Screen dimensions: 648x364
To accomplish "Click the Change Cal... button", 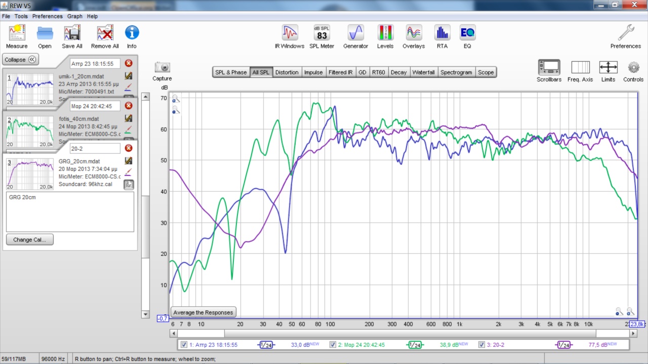I will 30,240.
